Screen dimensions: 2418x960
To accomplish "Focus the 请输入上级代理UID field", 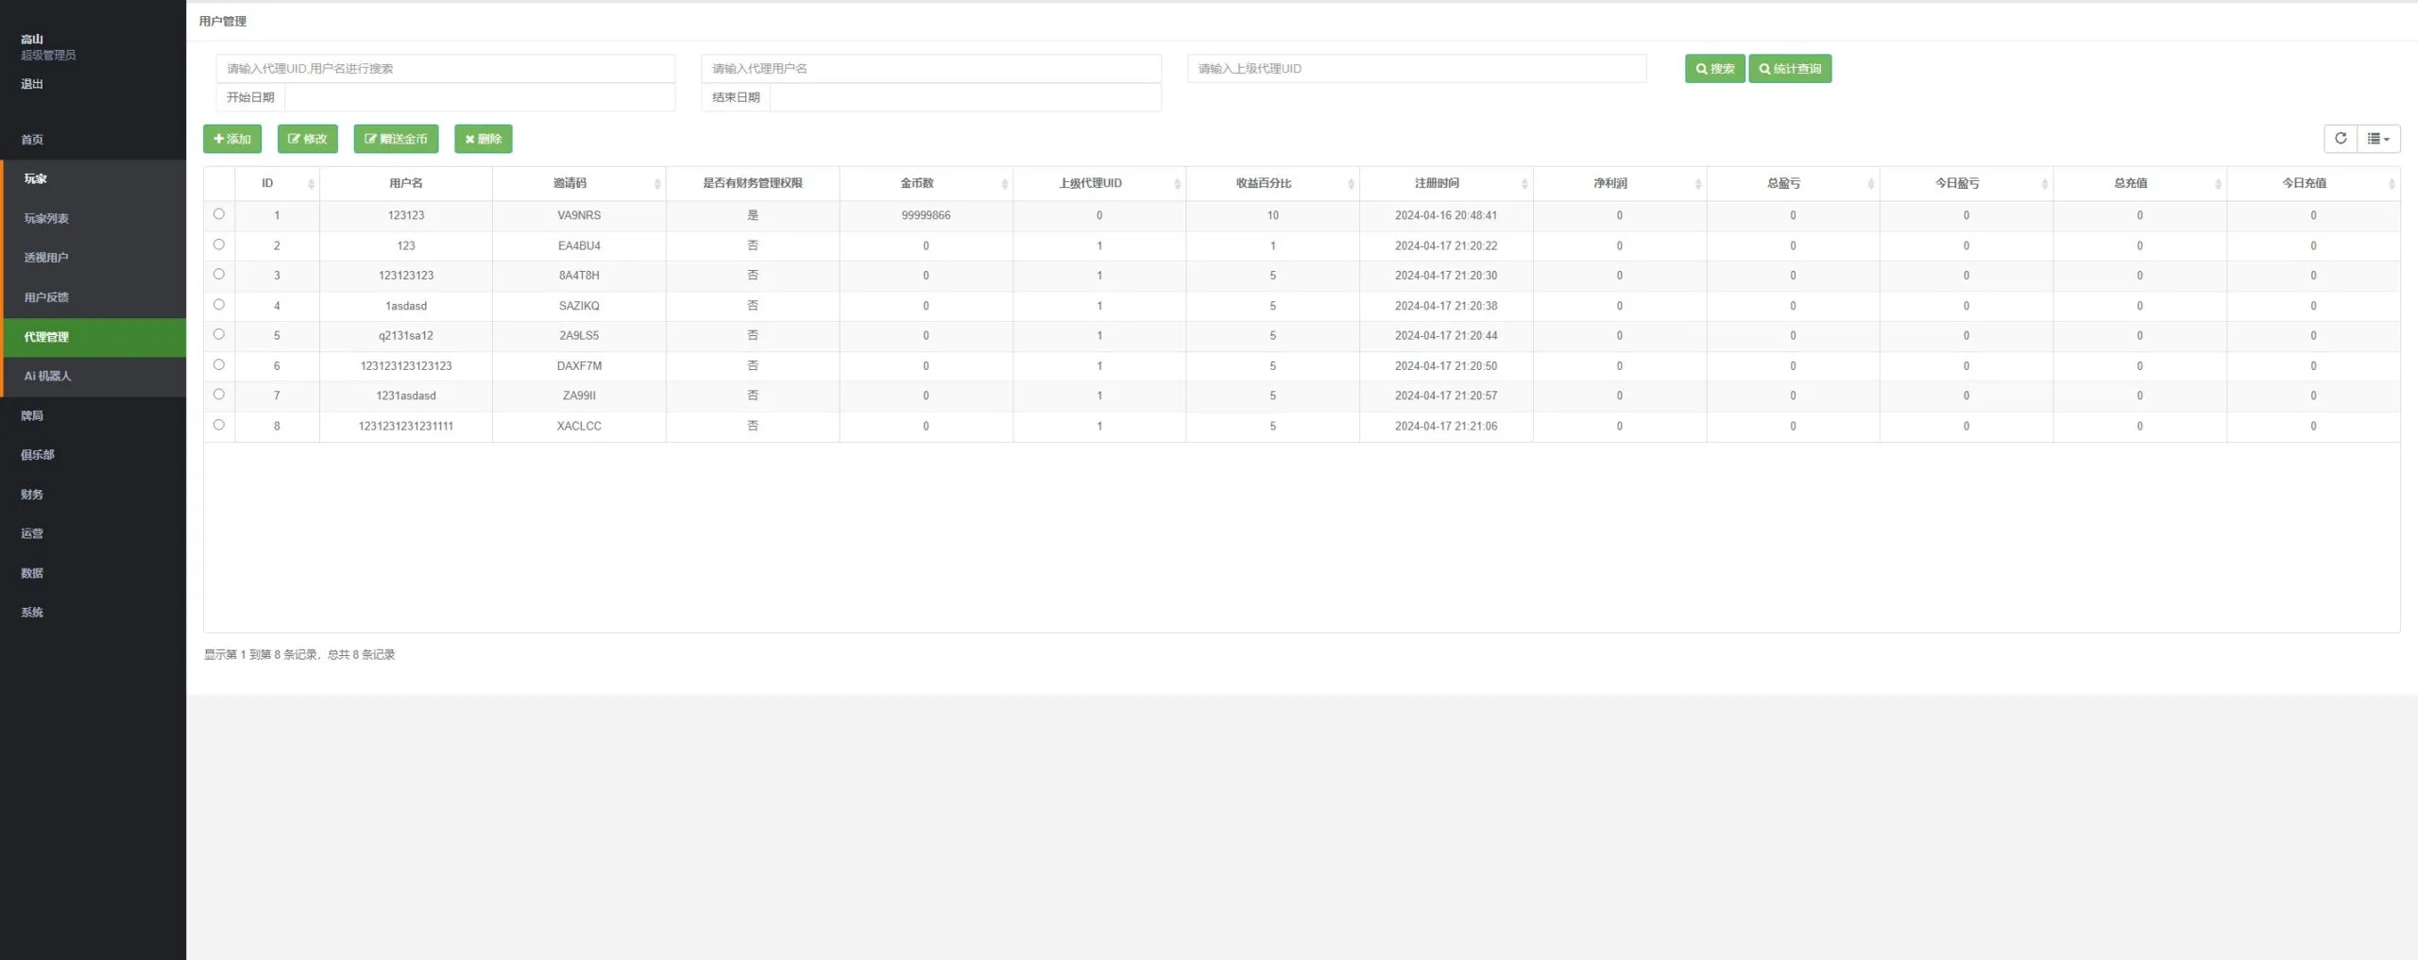I will (x=1417, y=69).
